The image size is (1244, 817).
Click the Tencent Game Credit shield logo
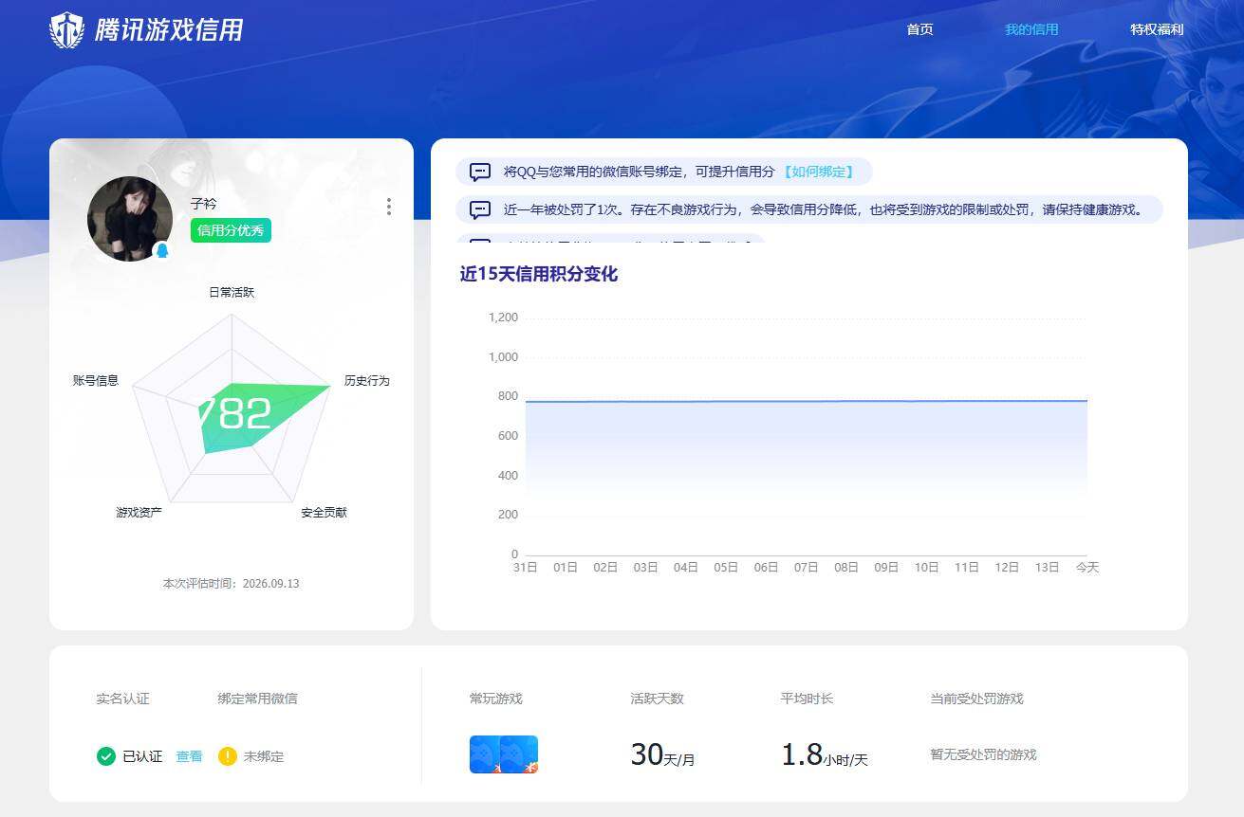(x=66, y=30)
